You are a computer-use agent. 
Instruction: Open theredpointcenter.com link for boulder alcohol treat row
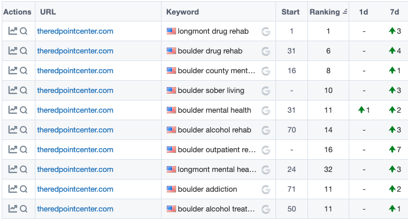[x=75, y=209]
